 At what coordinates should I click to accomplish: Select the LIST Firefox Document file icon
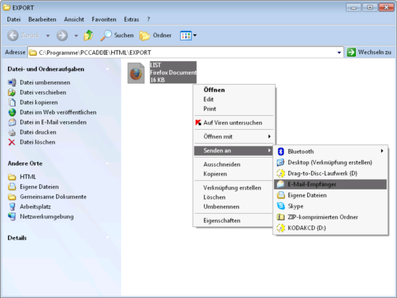(x=136, y=74)
